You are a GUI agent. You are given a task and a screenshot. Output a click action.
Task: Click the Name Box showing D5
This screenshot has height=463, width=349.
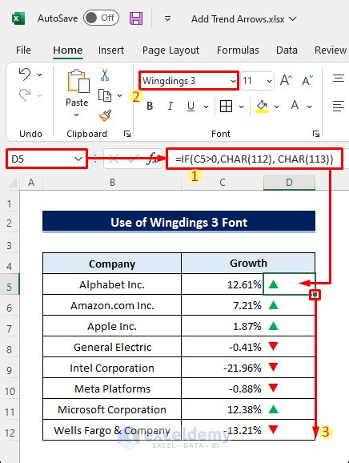click(46, 159)
